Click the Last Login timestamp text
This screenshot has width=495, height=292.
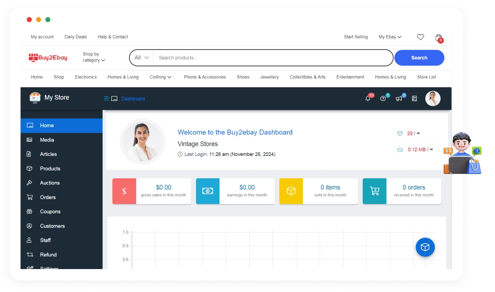(230, 154)
